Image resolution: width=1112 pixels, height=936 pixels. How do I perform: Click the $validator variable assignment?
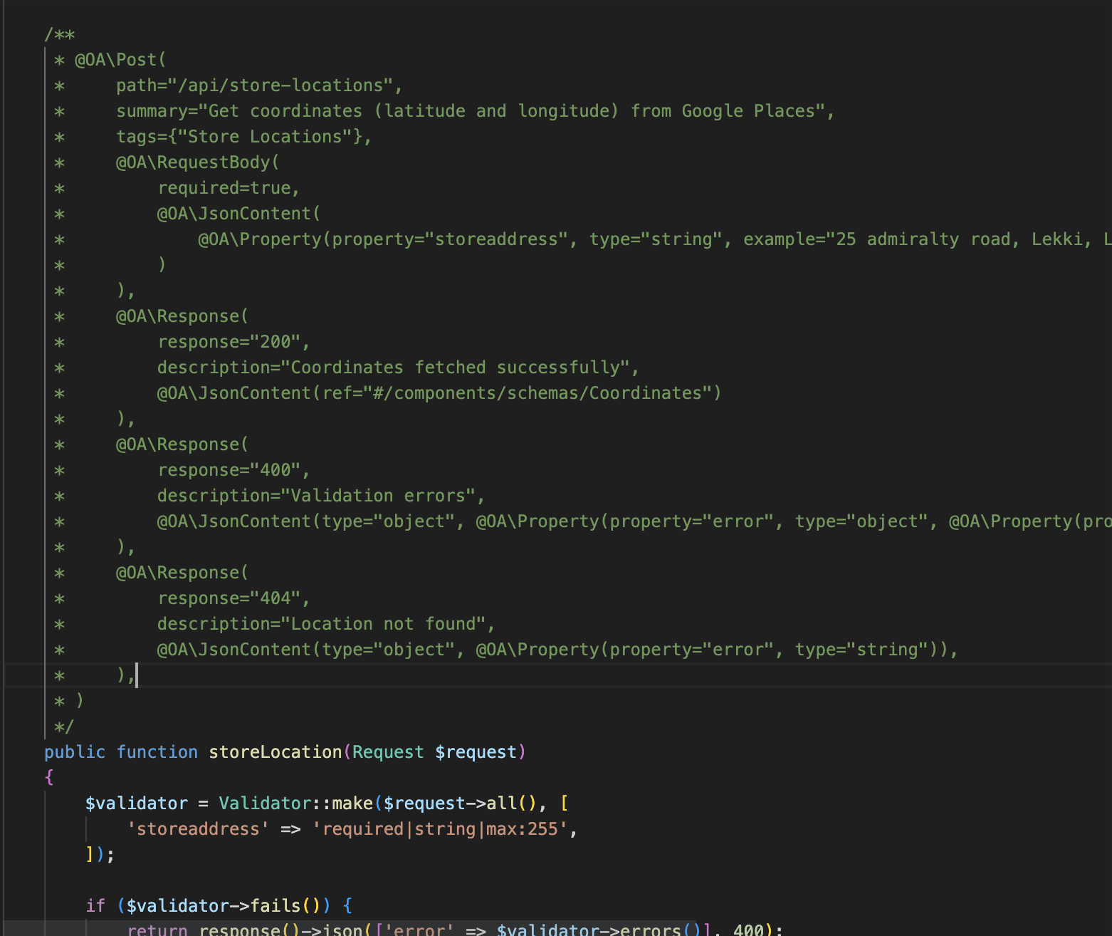136,804
